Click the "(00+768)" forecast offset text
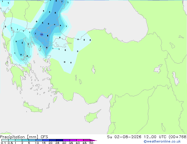 [178, 137]
